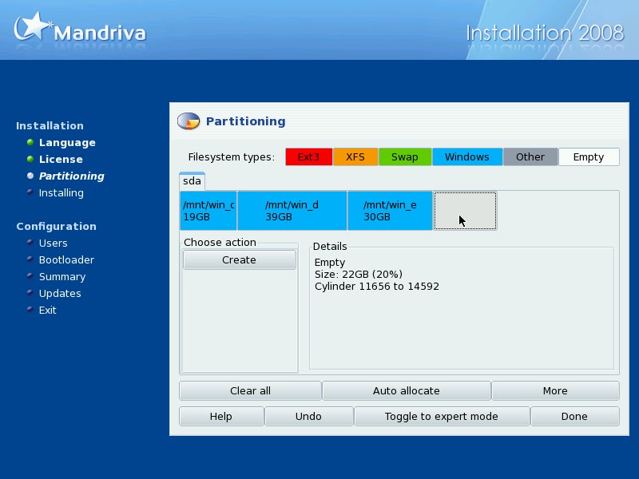The height and width of the screenshot is (479, 639).
Task: Switch to the sda disk tab
Action: (192, 181)
